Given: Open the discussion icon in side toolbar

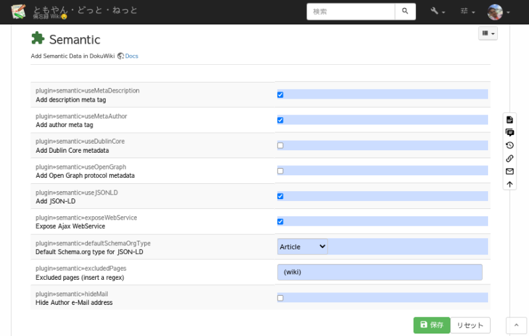Looking at the screenshot, I should click(509, 132).
